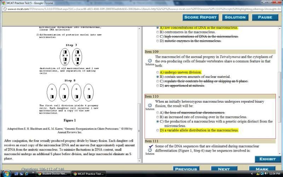Image resolution: width=283 pixels, height=177 pixels.
Task: Select option B centromeres in the macronucleus
Action: pyautogui.click(x=157, y=32)
